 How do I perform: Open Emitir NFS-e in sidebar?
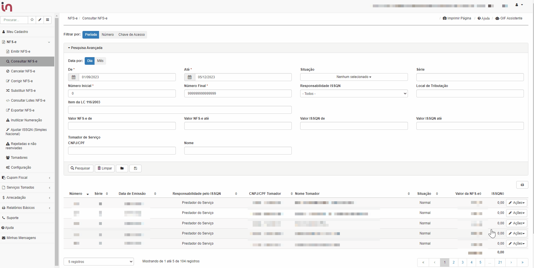(x=21, y=52)
